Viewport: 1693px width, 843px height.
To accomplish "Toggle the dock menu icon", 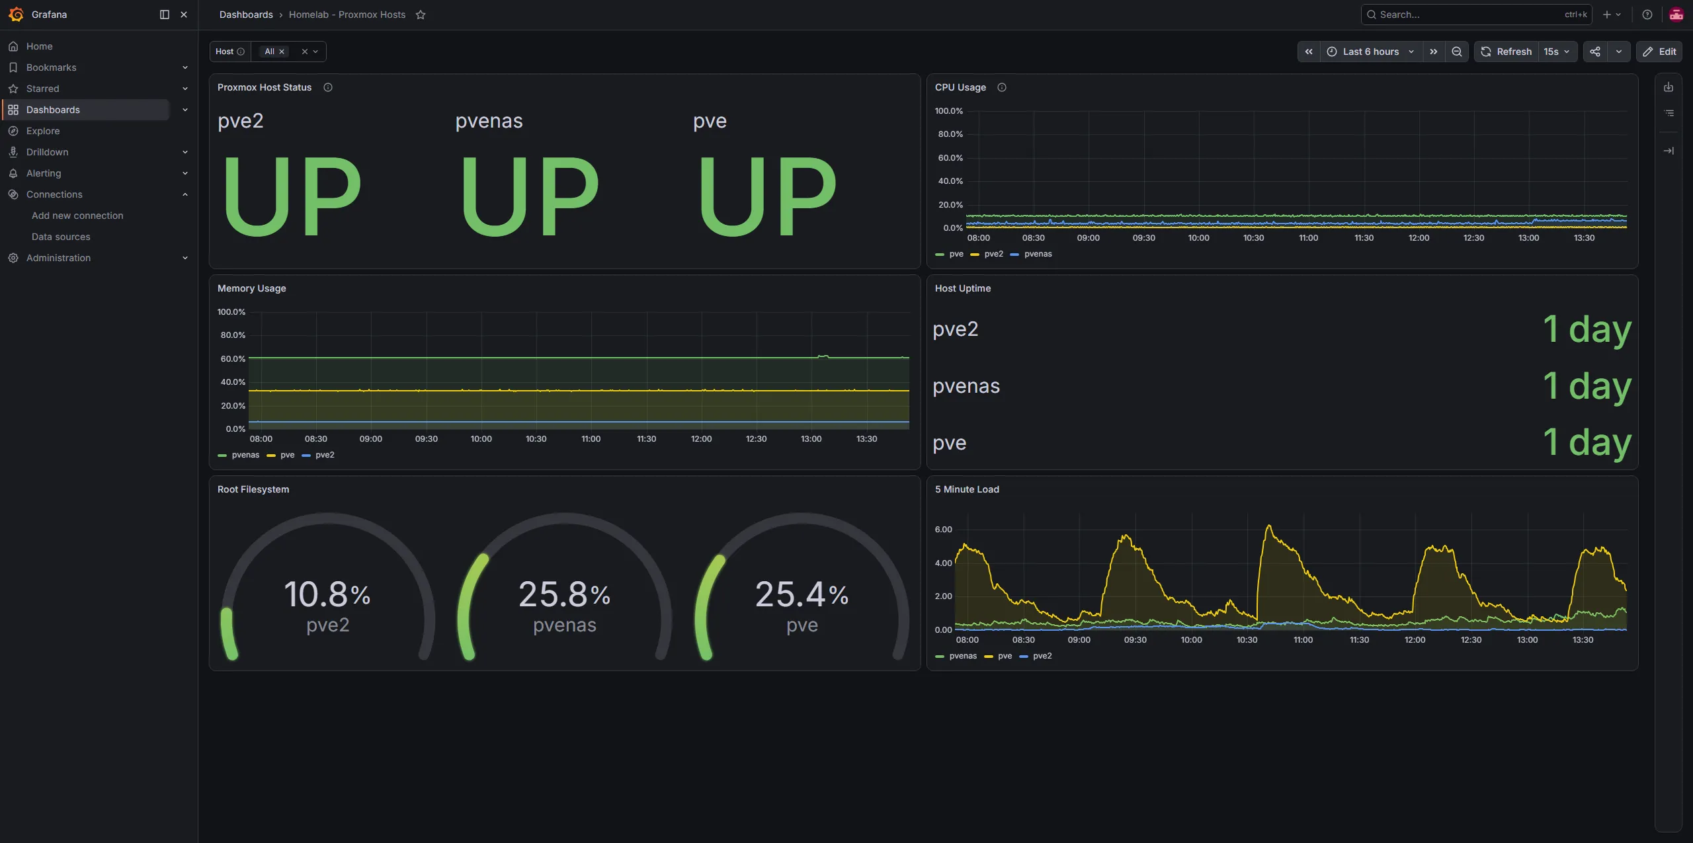I will (x=165, y=15).
